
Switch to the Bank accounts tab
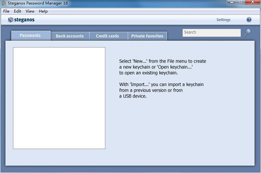(x=70, y=36)
